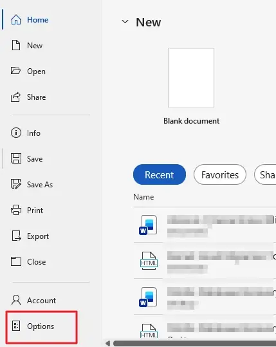
Task: Choose the Open menu label
Action: point(36,71)
